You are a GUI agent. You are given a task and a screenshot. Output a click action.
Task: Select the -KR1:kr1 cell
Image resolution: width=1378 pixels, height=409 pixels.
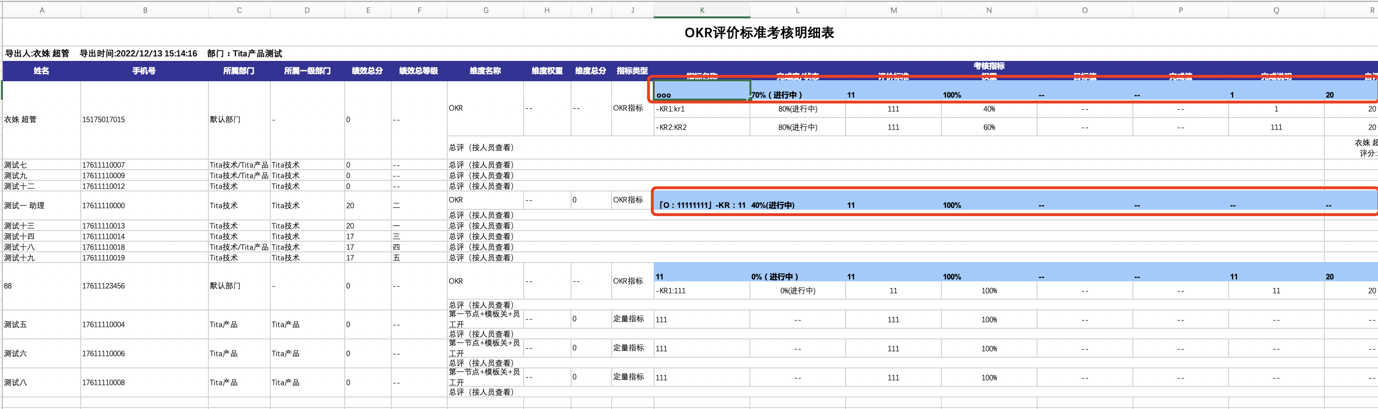point(702,109)
